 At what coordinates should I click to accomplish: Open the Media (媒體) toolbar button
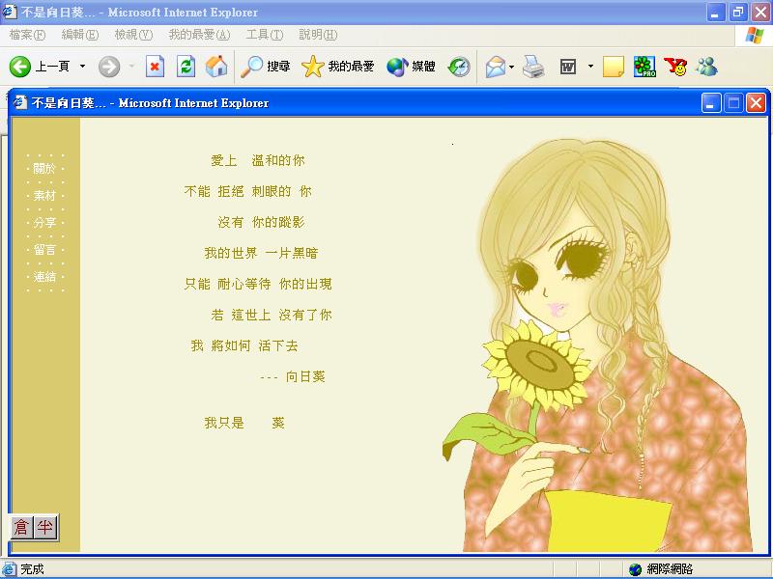point(411,67)
